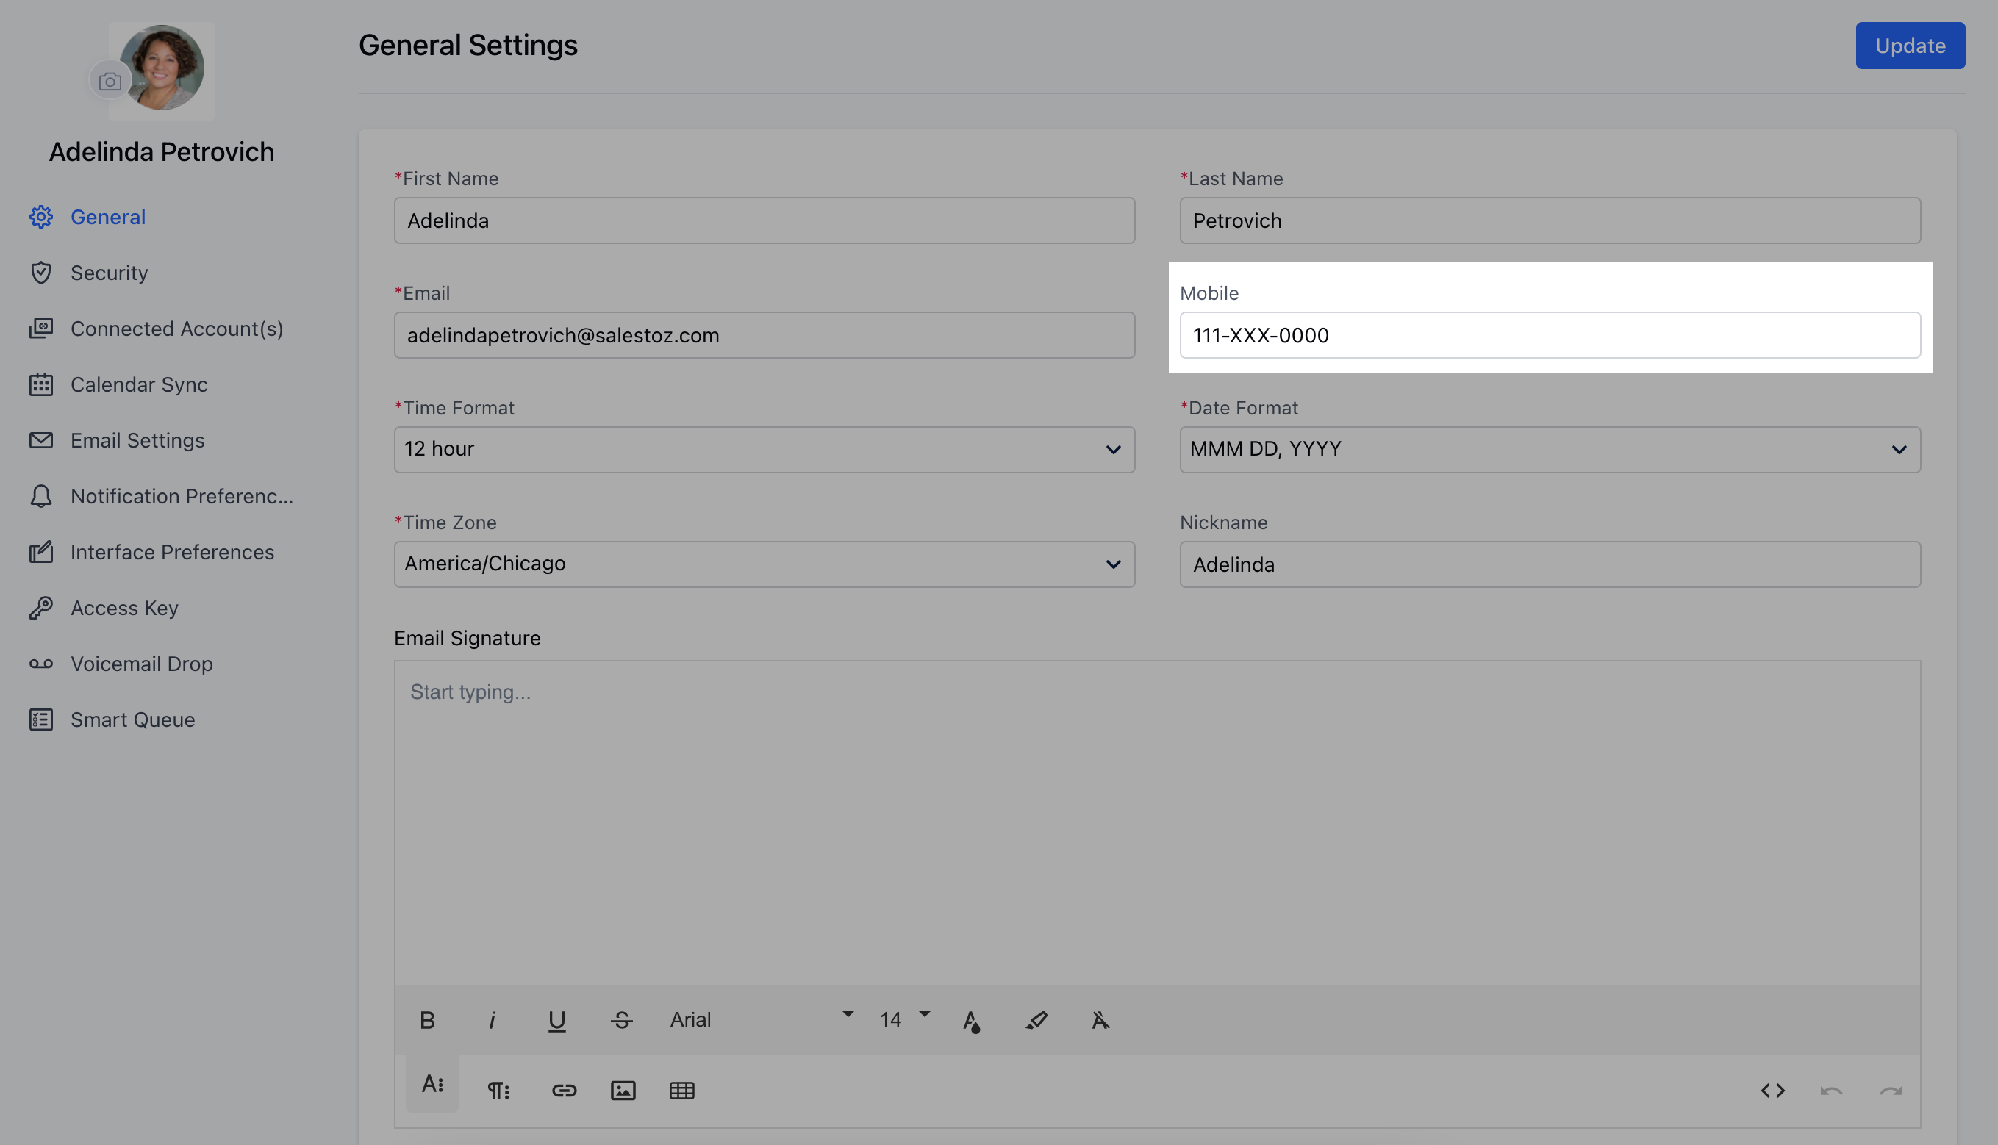Click the Update button

(x=1909, y=46)
